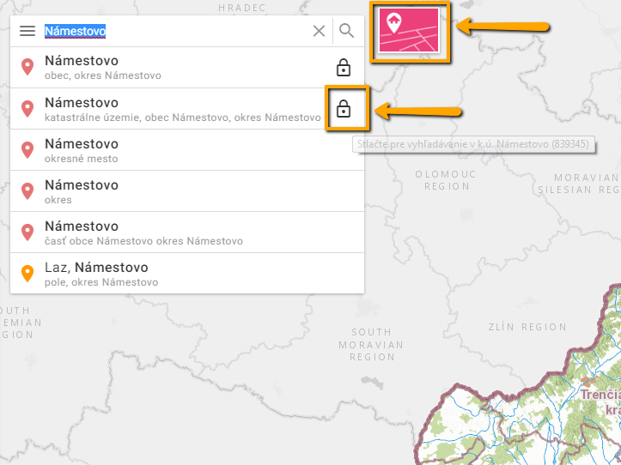Image resolution: width=621 pixels, height=465 pixels.
Task: Select Námestovo časť obce result
Action: coord(187,232)
